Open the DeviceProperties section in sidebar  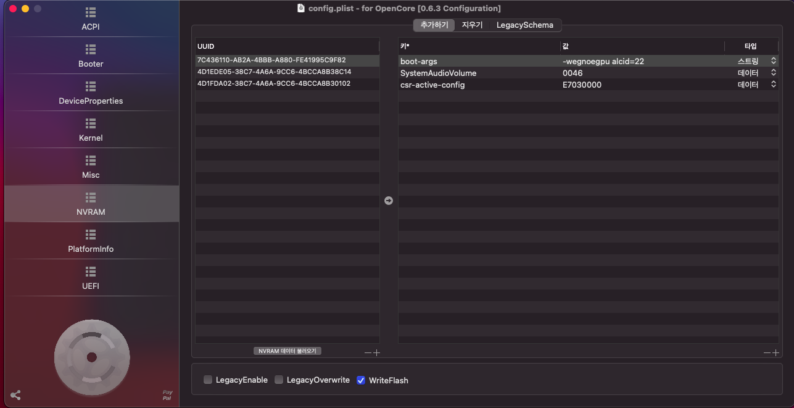(x=91, y=93)
